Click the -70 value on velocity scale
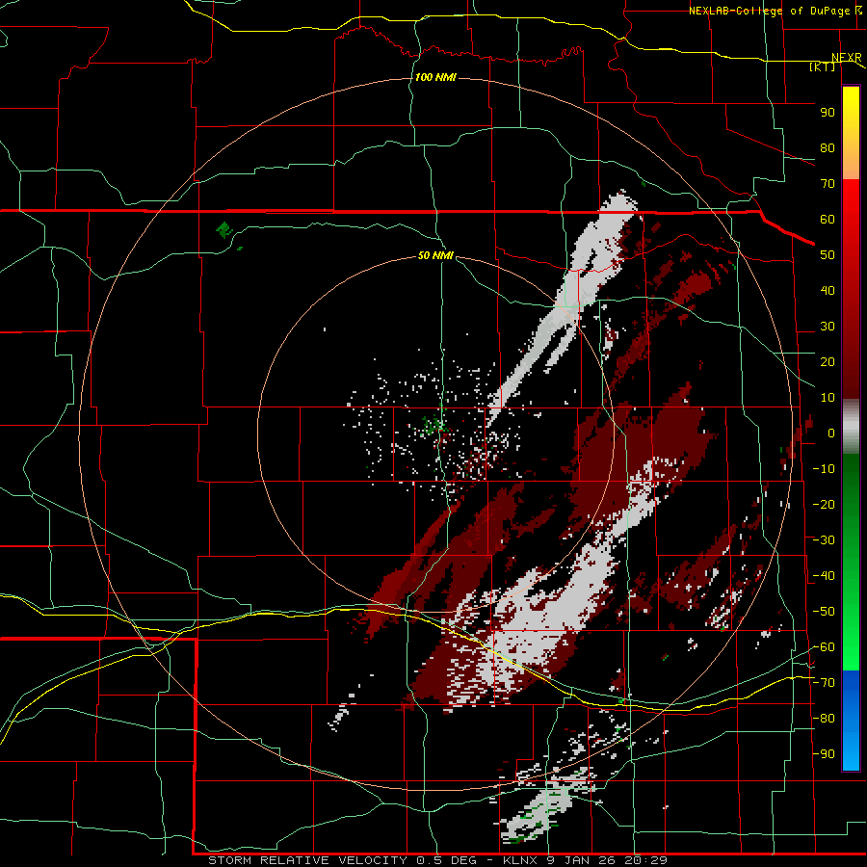 coord(824,683)
